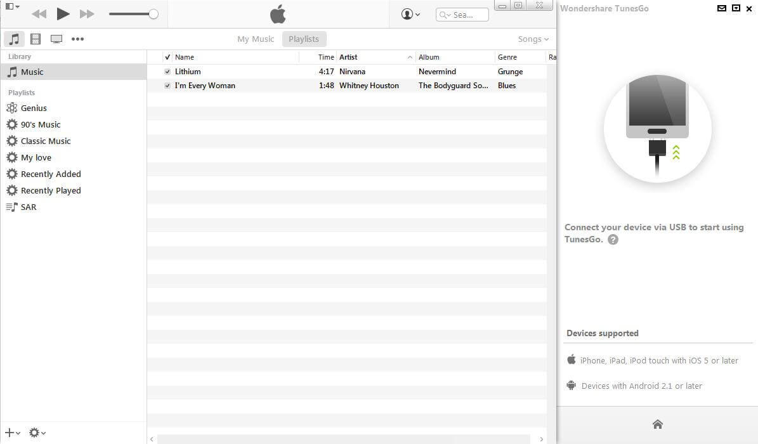758x444 pixels.
Task: Toggle the Artist sort direction arrow
Action: click(x=410, y=57)
